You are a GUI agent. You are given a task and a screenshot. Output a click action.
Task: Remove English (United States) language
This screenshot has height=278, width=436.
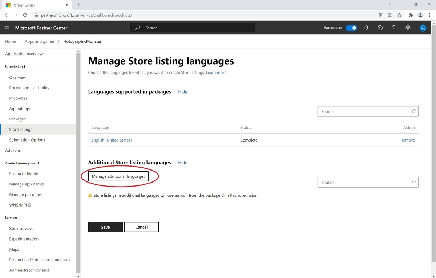coord(408,140)
